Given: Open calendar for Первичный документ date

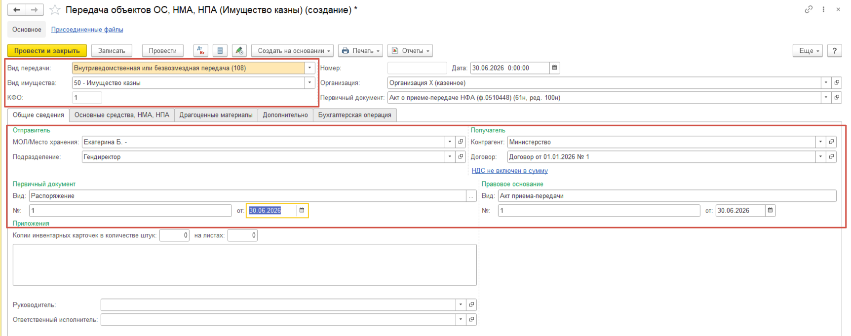Looking at the screenshot, I should pos(302,211).
